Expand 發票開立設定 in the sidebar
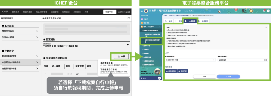271x107 pixels. tap(20, 31)
